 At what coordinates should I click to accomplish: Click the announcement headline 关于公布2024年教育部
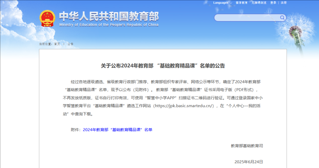[x=163, y=66]
